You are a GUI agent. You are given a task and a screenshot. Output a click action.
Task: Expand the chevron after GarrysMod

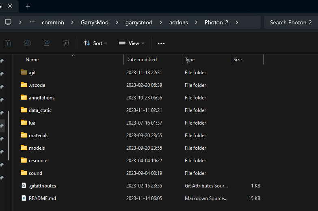coord(117,22)
